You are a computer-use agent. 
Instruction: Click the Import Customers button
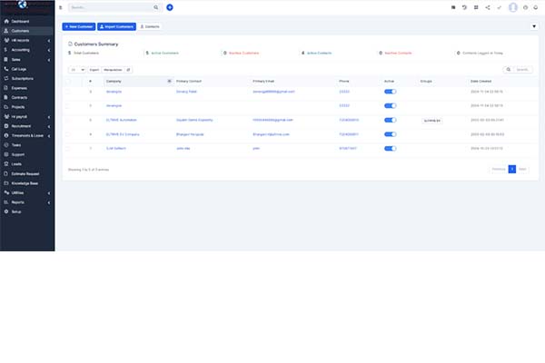click(x=117, y=26)
